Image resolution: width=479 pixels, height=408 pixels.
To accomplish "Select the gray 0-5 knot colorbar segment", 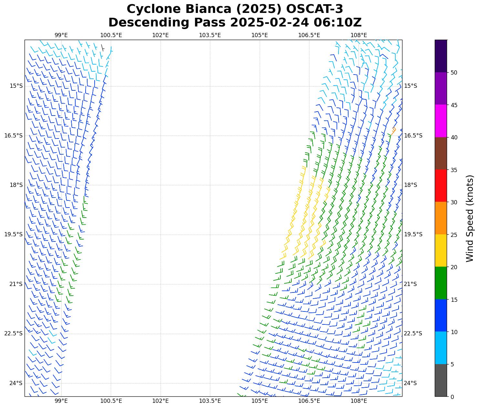I will [441, 380].
